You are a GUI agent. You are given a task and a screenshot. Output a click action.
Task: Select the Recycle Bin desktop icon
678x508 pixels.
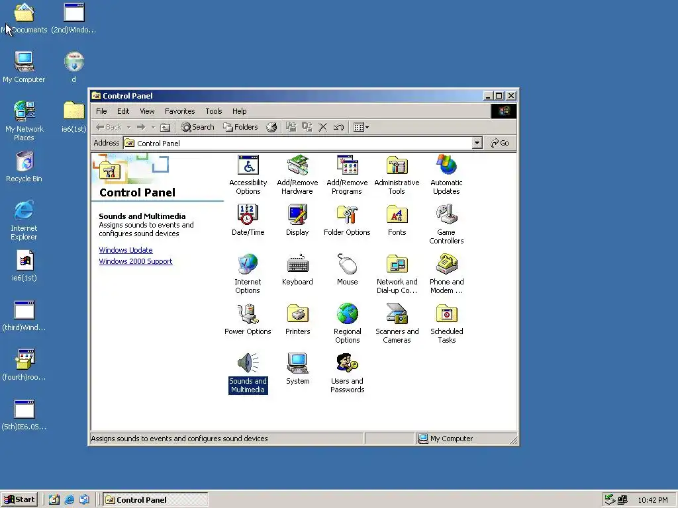point(24,167)
